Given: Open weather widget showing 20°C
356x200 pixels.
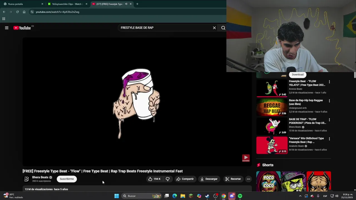Looking at the screenshot, I should point(13,196).
